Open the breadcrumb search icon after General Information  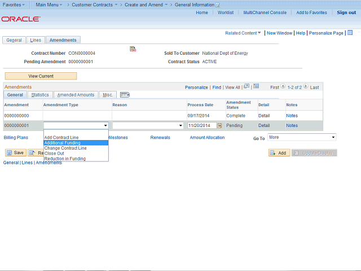point(217,5)
